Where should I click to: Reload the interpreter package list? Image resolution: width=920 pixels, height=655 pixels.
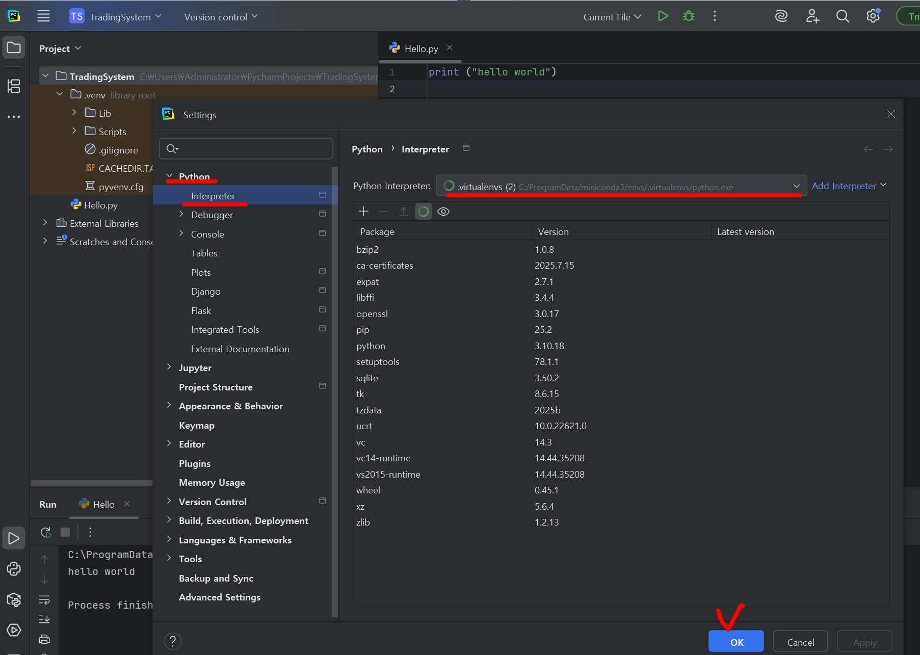click(x=423, y=211)
